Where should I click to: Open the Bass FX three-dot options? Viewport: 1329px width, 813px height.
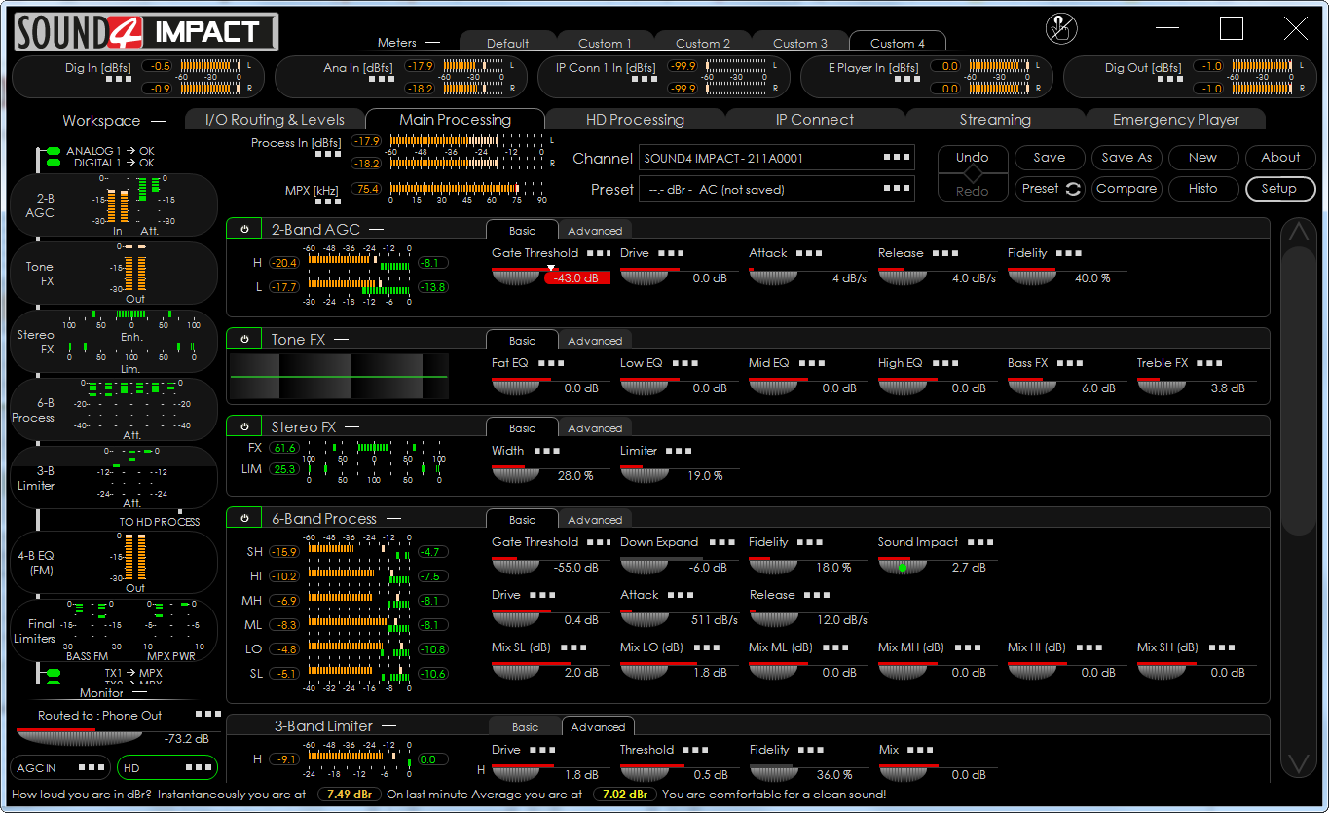point(1068,363)
